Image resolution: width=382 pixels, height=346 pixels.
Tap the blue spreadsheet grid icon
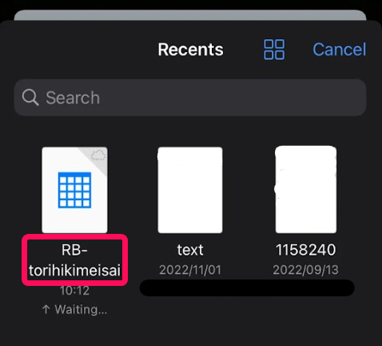[74, 190]
